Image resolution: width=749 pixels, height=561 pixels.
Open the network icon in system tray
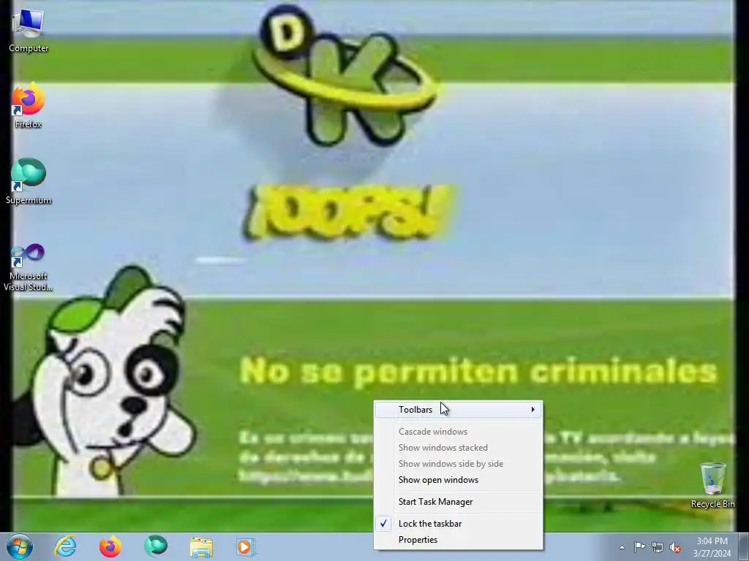[x=658, y=547]
